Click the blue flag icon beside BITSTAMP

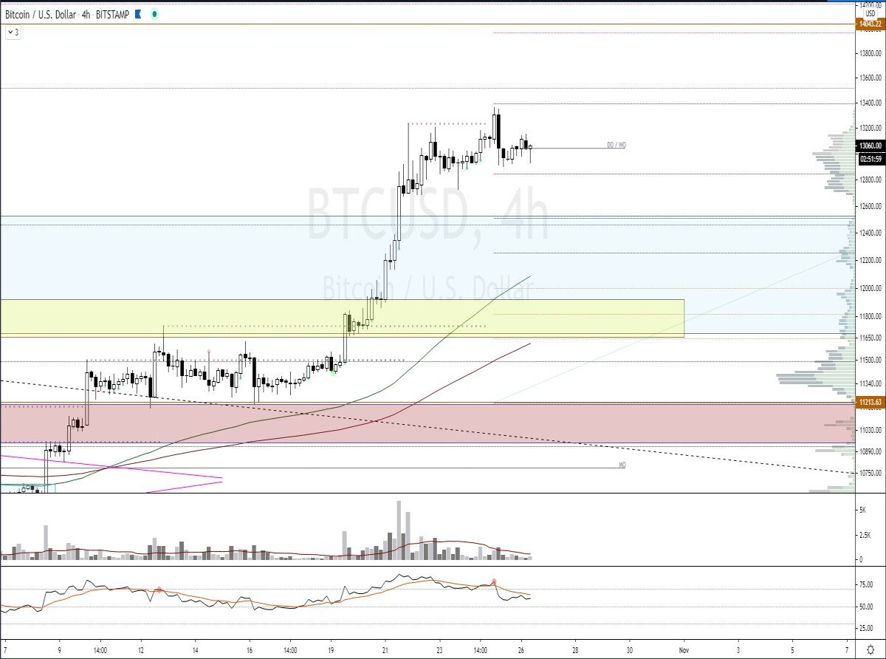137,14
